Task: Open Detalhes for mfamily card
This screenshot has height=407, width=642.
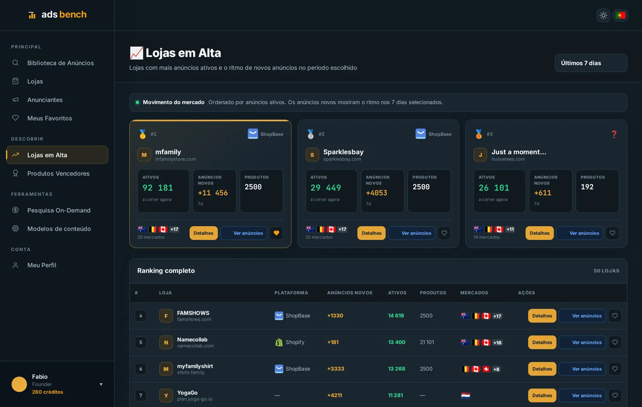Action: tap(203, 233)
